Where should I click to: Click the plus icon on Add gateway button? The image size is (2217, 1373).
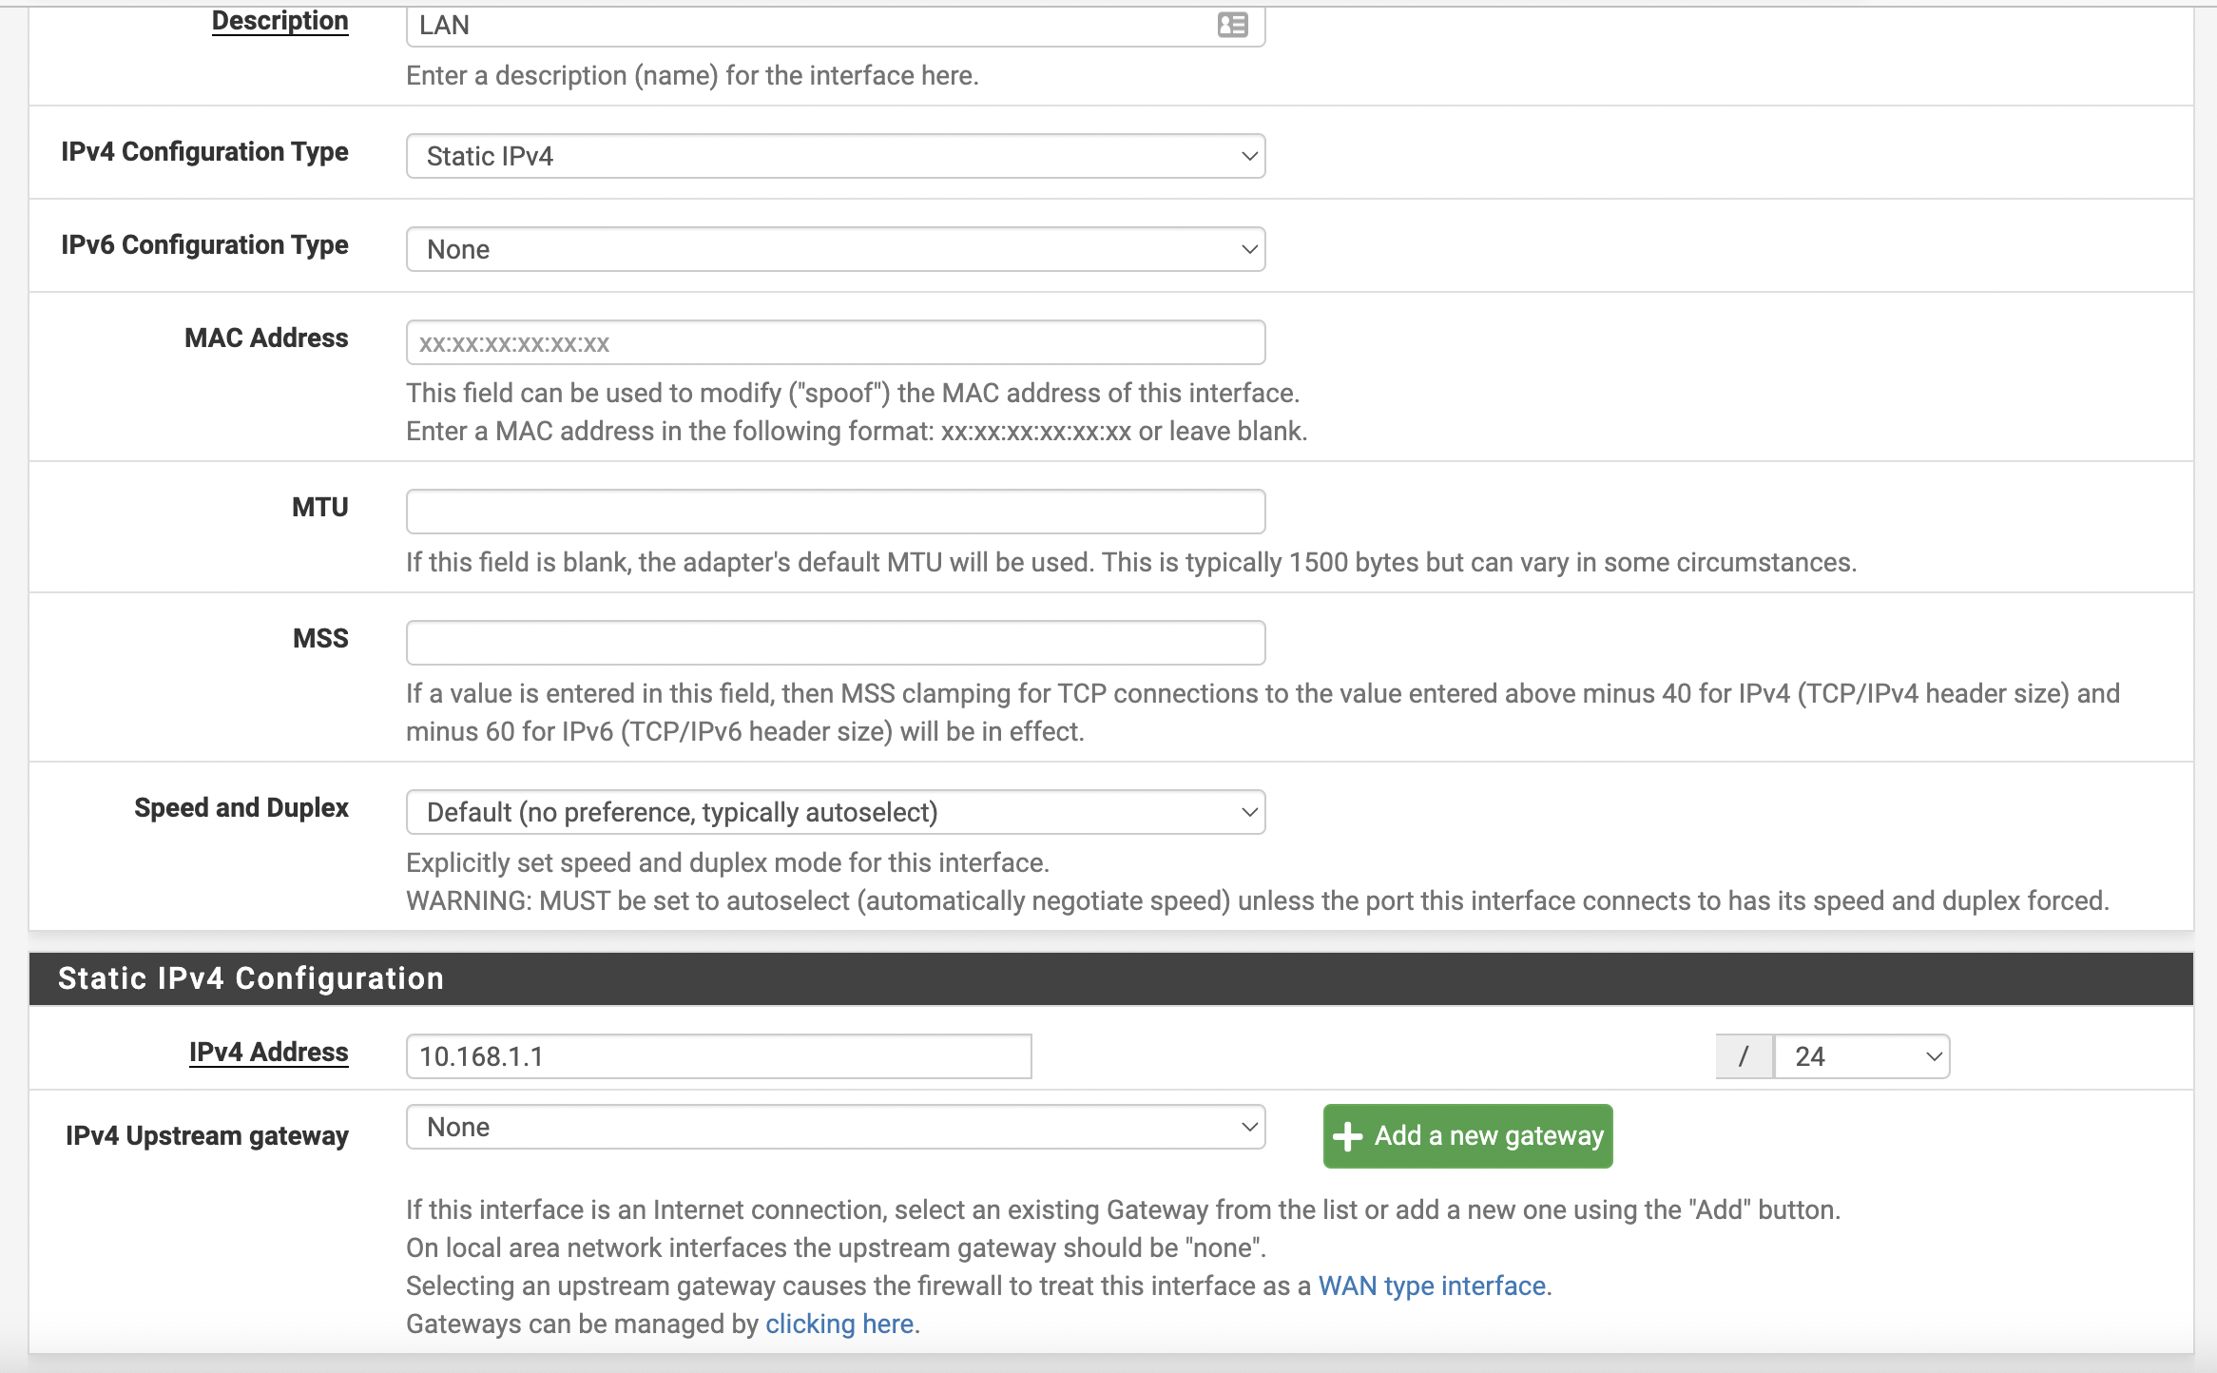click(1347, 1136)
